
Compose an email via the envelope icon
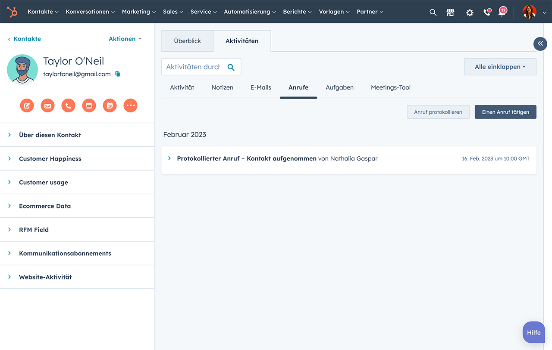[x=47, y=105]
